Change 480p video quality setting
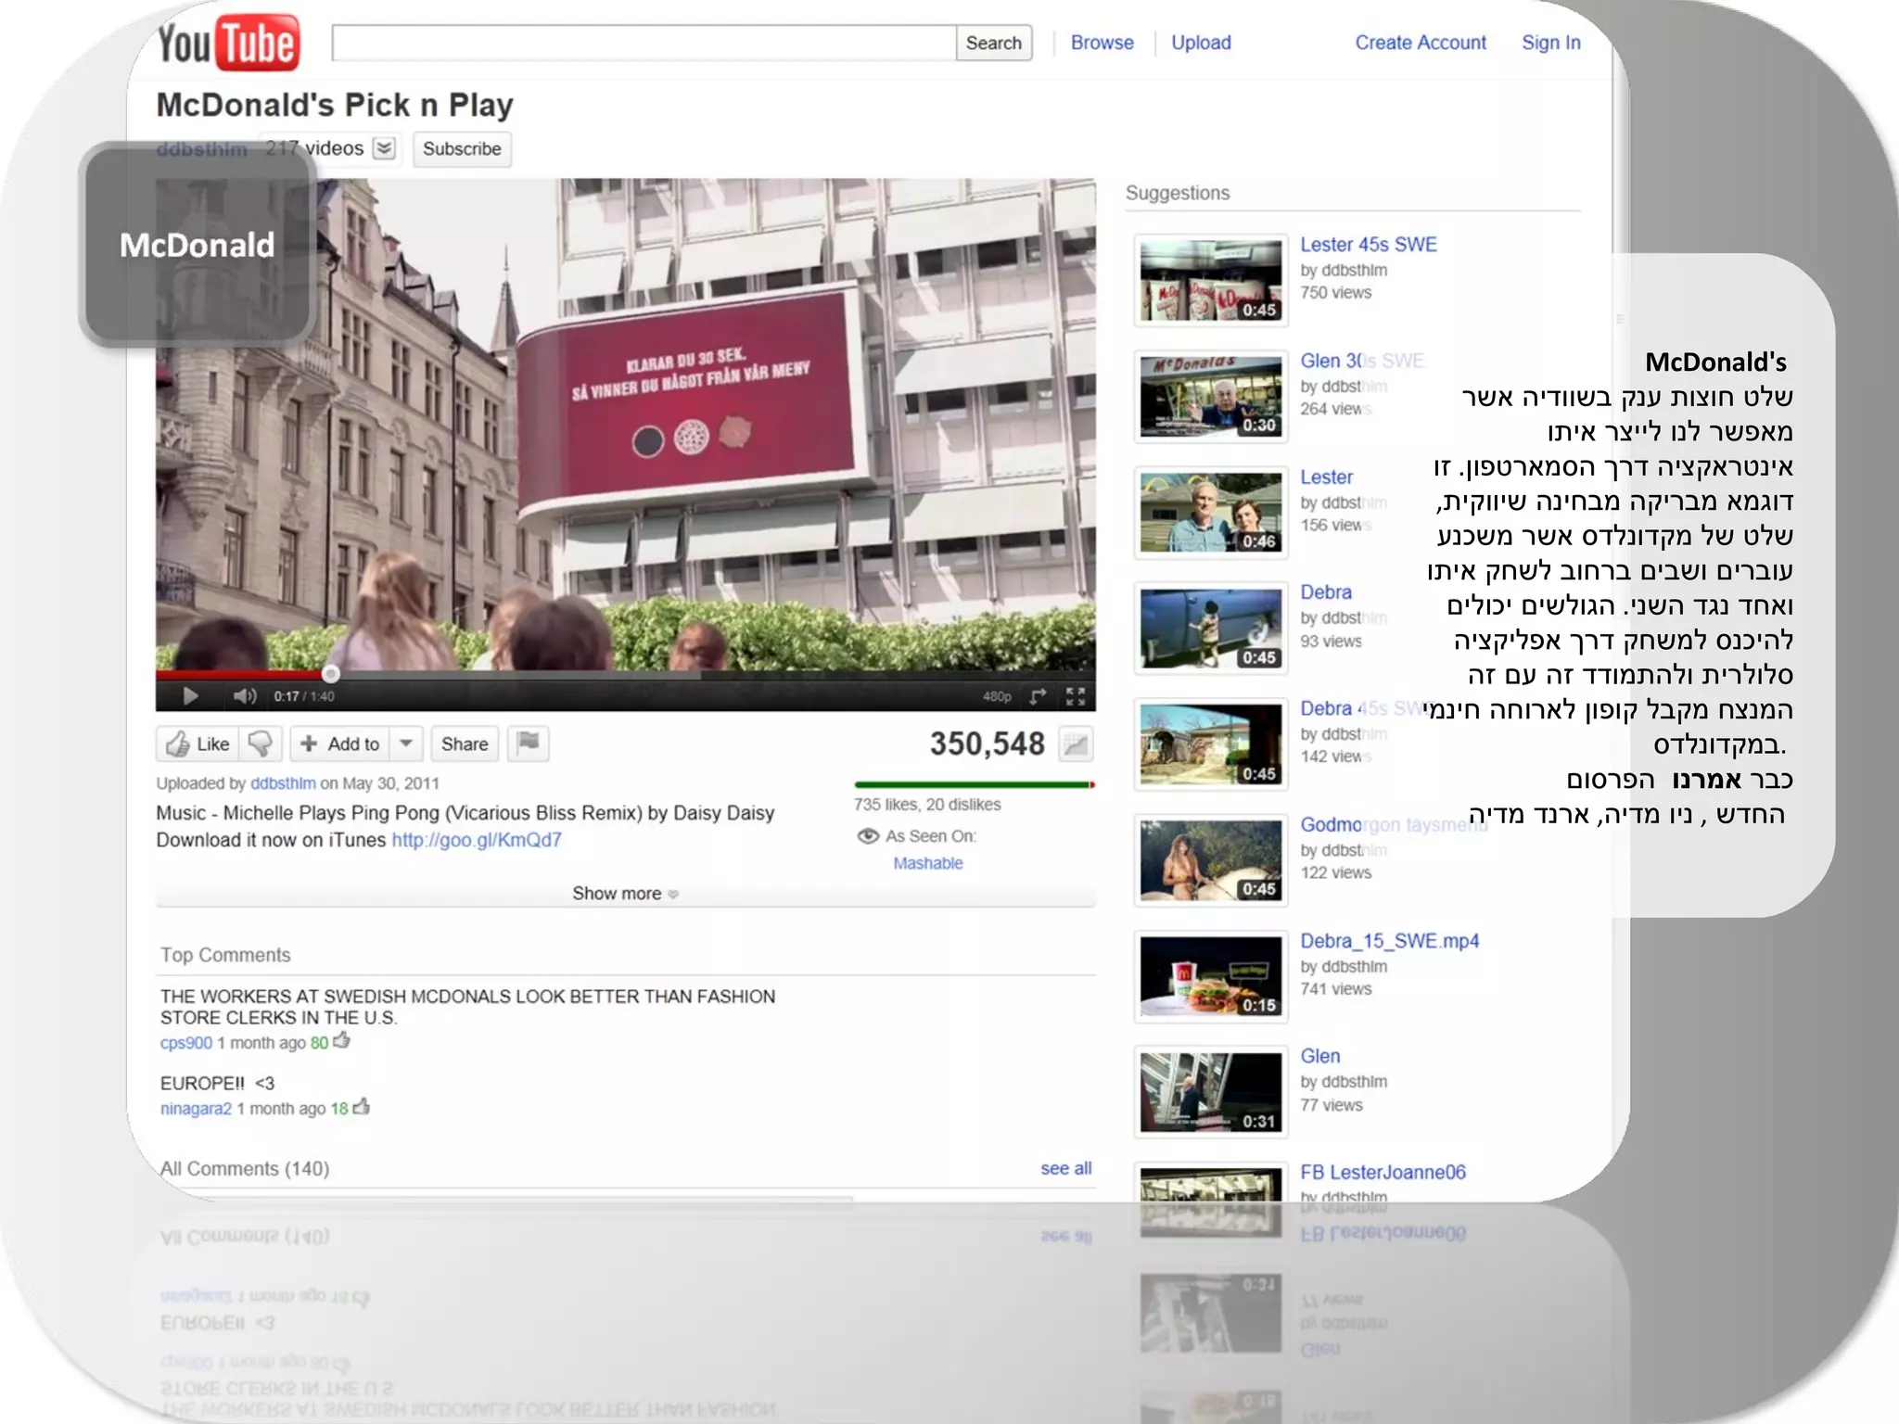 pos(997,696)
